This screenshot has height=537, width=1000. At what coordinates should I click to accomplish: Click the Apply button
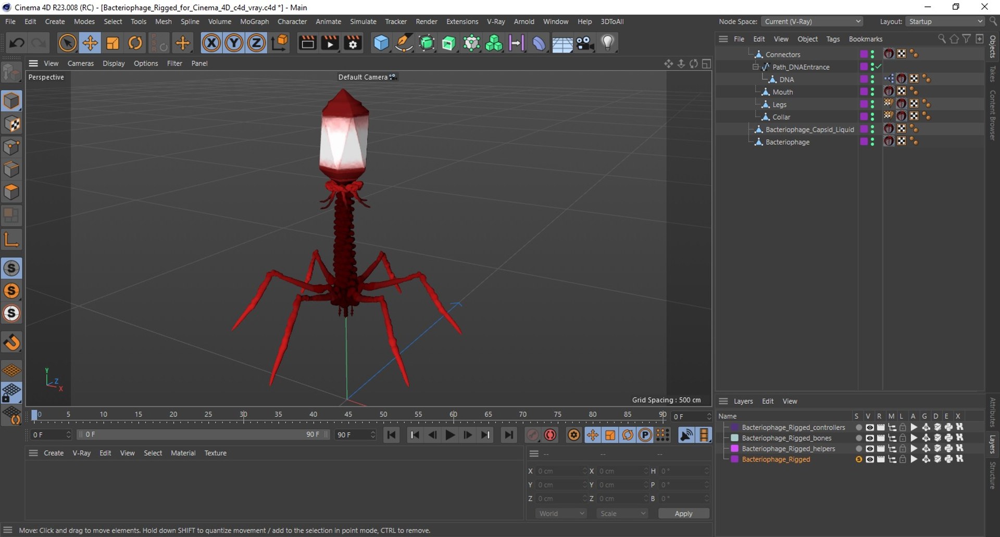pos(683,514)
